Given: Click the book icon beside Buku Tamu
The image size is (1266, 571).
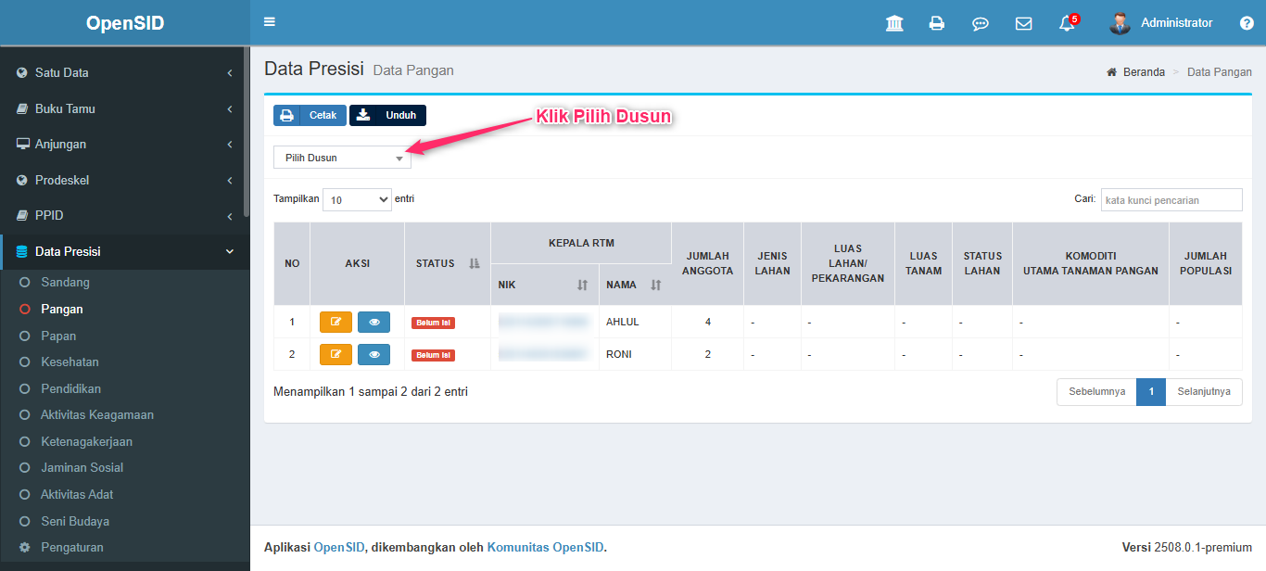Looking at the screenshot, I should tap(22, 108).
